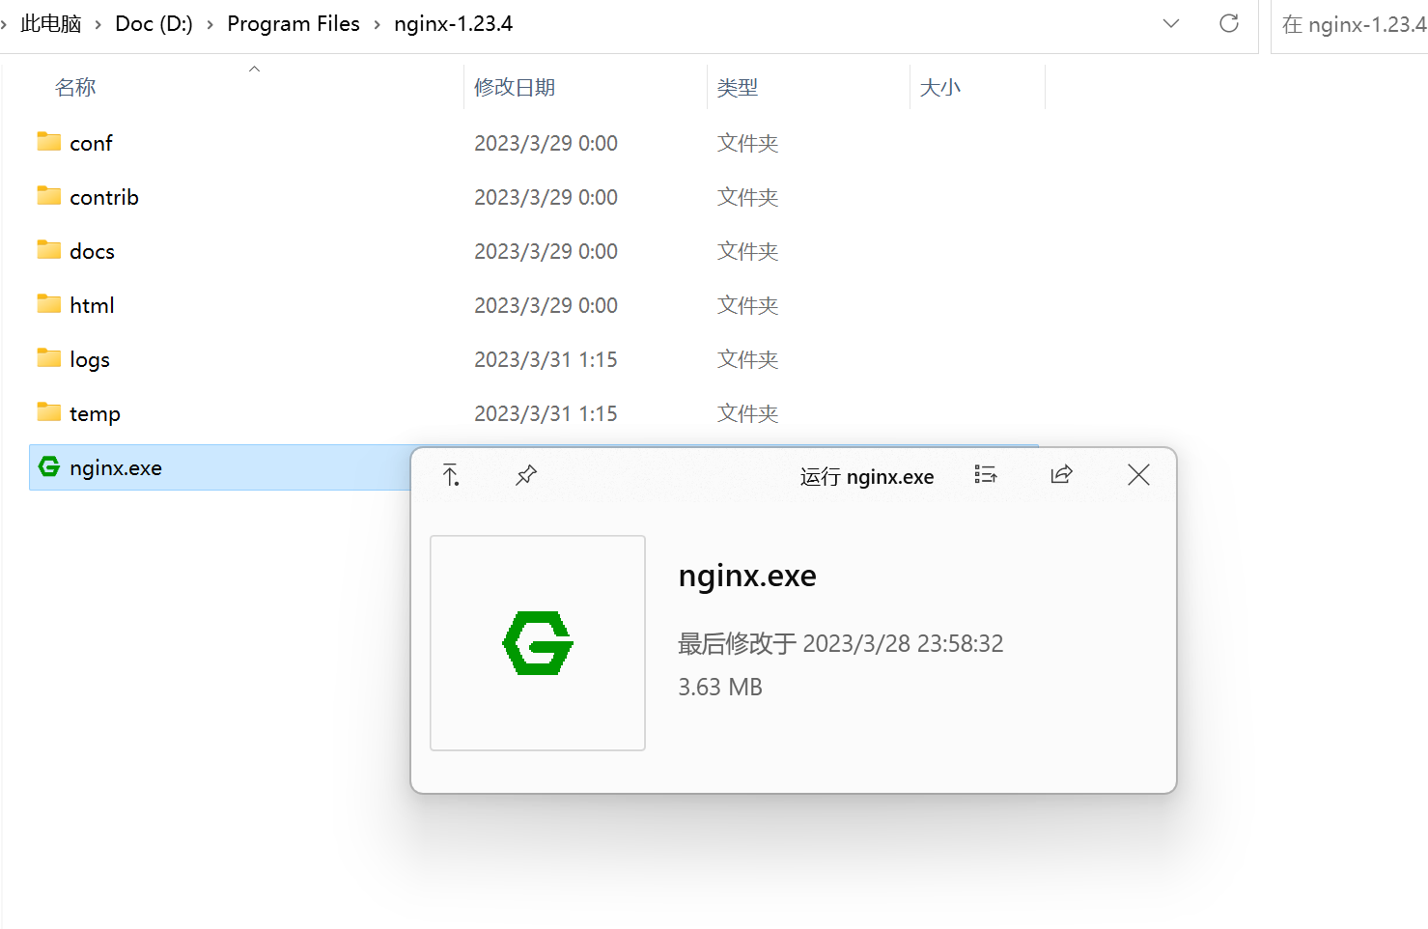The image size is (1428, 929).
Task: Open the html folder
Action: pos(91,304)
